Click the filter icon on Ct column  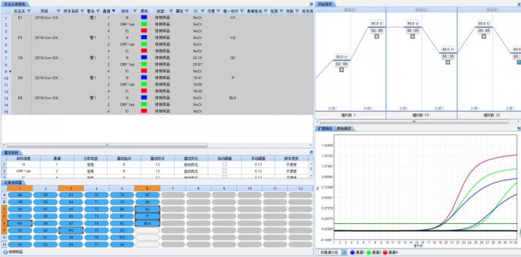pos(203,11)
